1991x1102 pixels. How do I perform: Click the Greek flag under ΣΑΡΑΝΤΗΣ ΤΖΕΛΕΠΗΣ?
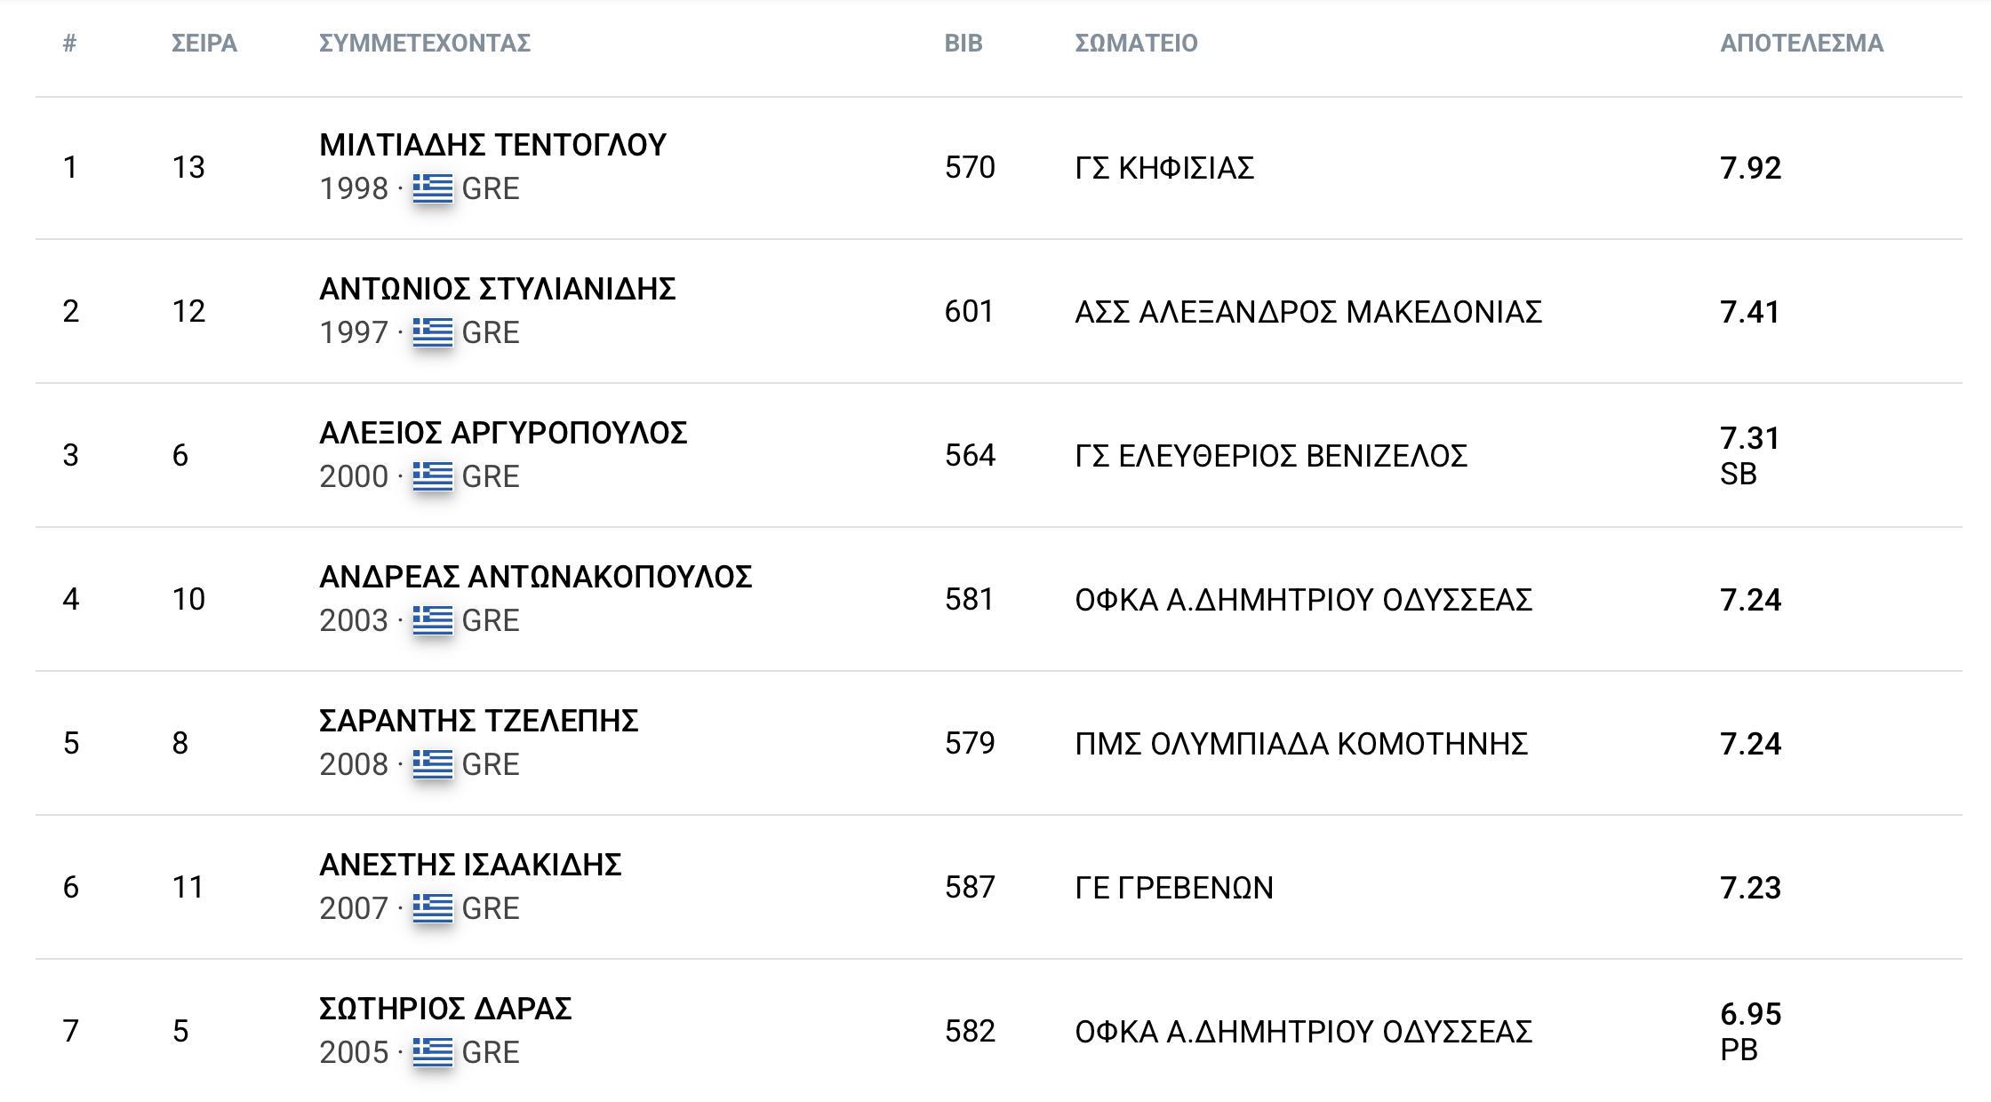tap(433, 764)
